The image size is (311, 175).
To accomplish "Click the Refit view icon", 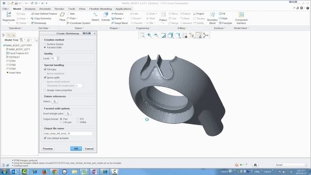I will 142,35.
